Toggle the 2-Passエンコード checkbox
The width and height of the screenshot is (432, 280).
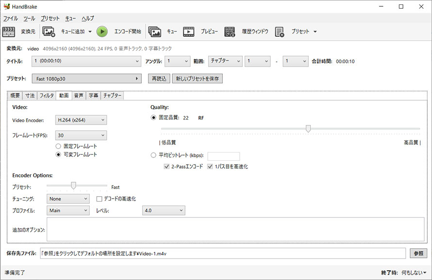point(166,167)
